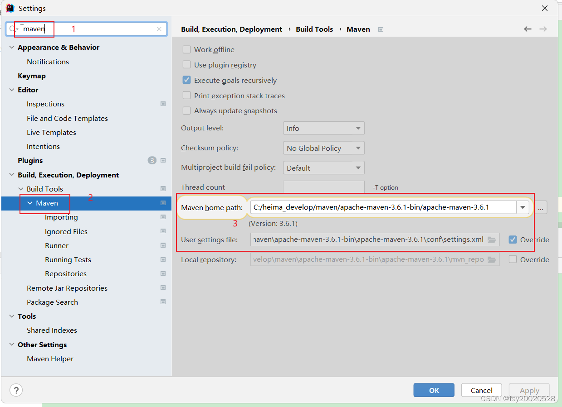
Task: Click the Maven home path text field
Action: click(383, 207)
